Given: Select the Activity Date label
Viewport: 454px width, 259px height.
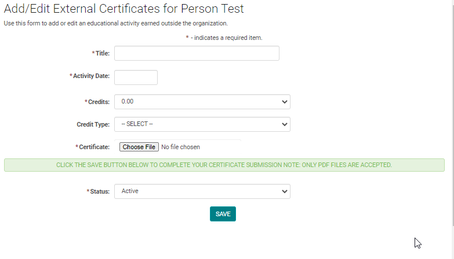Looking at the screenshot, I should pos(91,76).
